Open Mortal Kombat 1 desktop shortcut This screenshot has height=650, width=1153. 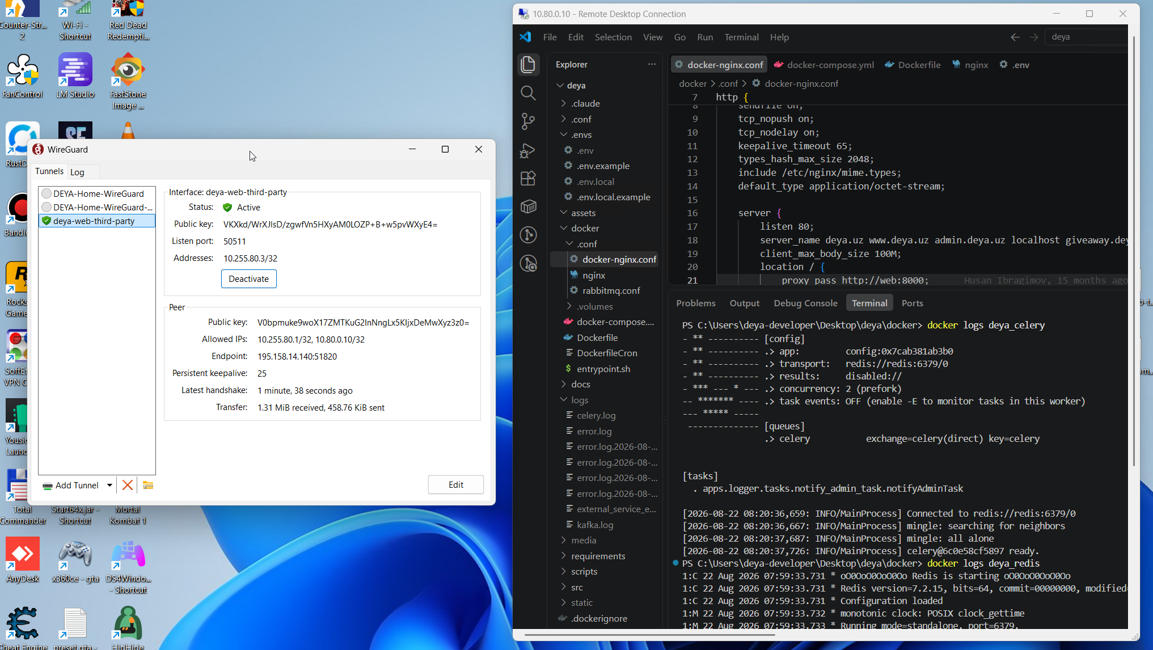(128, 515)
